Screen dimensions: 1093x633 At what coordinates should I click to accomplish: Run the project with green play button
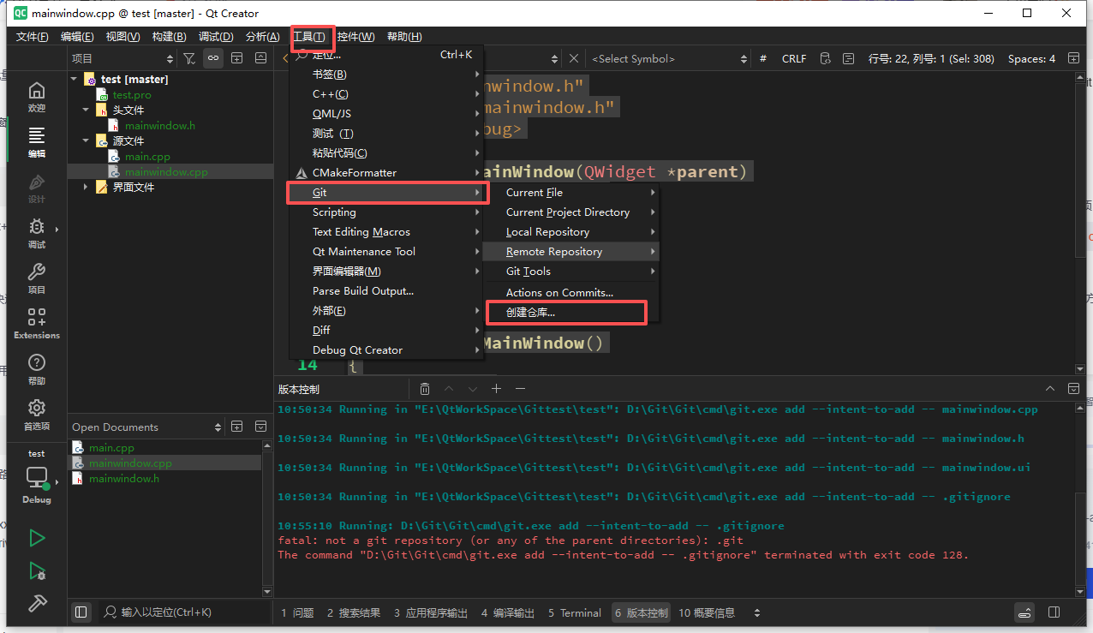36,538
